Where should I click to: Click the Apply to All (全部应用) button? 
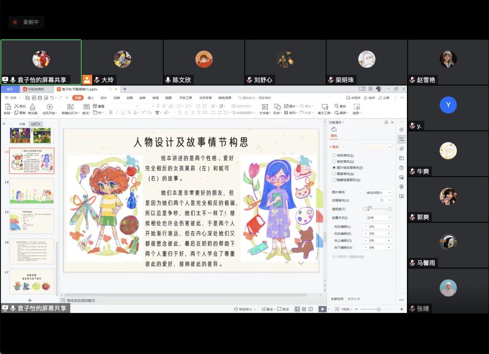coord(337,299)
